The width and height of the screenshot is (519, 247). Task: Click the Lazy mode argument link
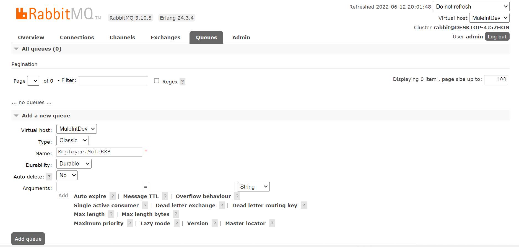pos(155,223)
